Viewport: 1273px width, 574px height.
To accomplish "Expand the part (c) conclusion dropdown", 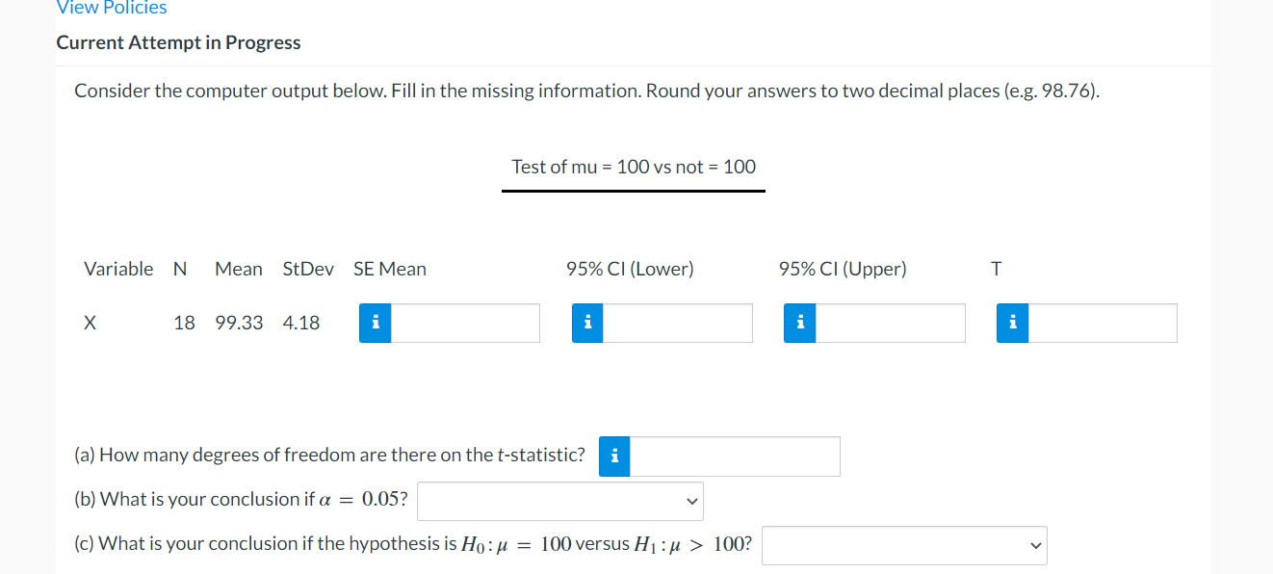I will pos(904,545).
